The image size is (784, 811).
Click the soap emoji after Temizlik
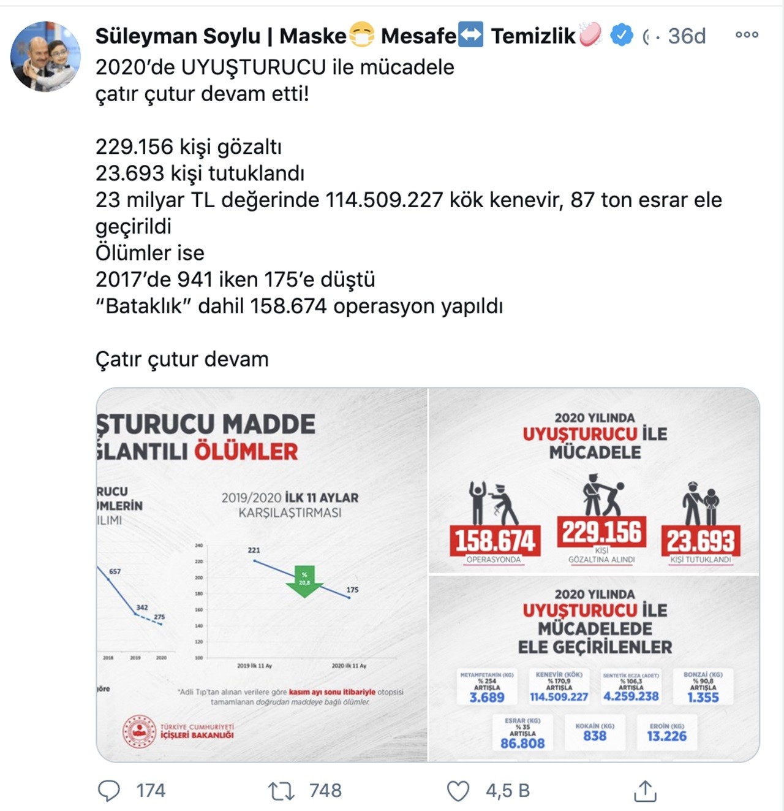590,35
